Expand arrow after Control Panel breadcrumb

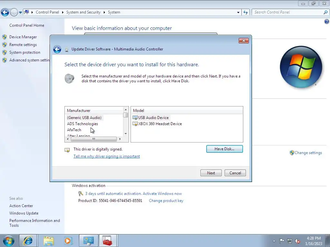point(63,13)
